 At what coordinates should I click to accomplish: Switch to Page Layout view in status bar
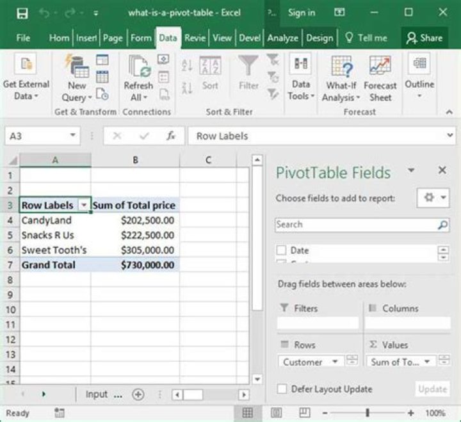pyautogui.click(x=277, y=413)
